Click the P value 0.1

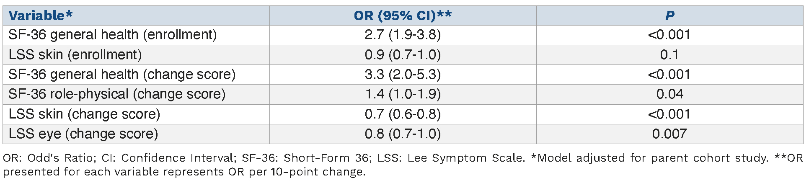[669, 54]
